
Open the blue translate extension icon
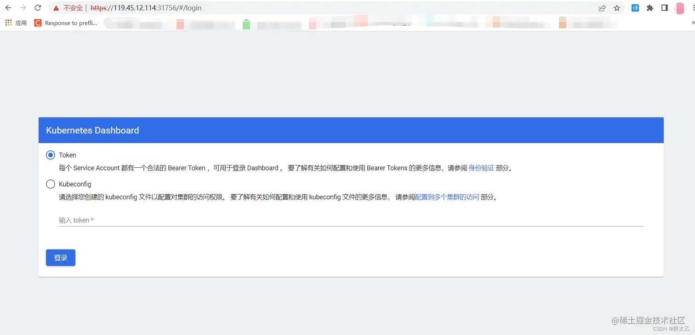coord(635,8)
